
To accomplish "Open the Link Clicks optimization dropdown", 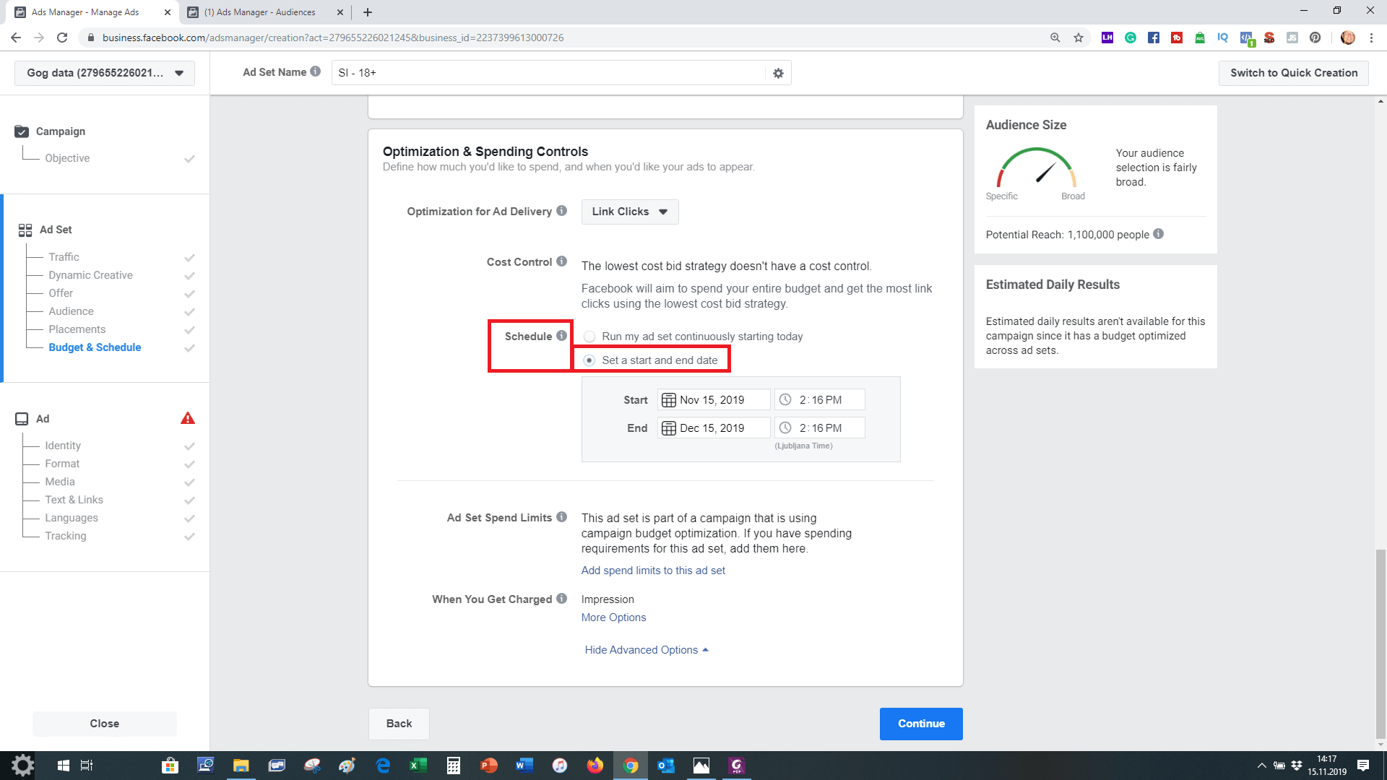I will coord(629,212).
